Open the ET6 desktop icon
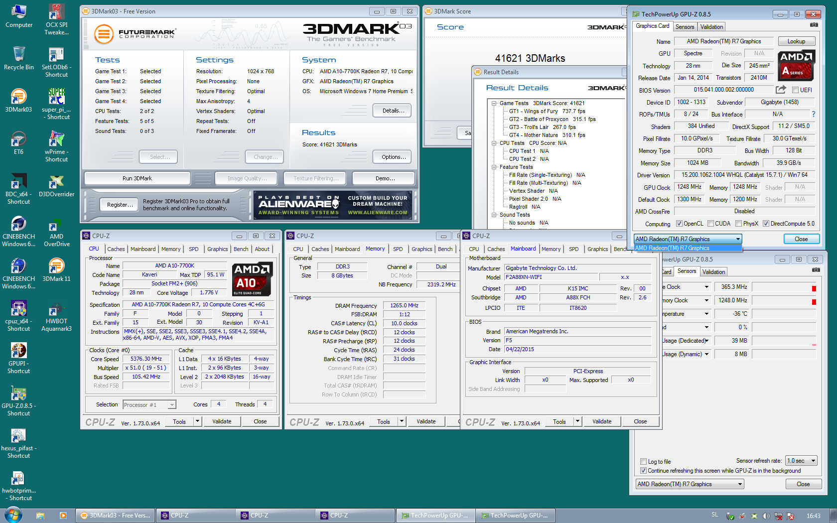This screenshot has height=523, width=837. [x=18, y=143]
